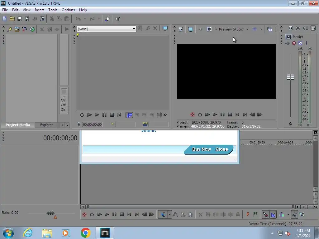
Task: Open Split Screen View dropdown arrow
Action: coord(216,29)
